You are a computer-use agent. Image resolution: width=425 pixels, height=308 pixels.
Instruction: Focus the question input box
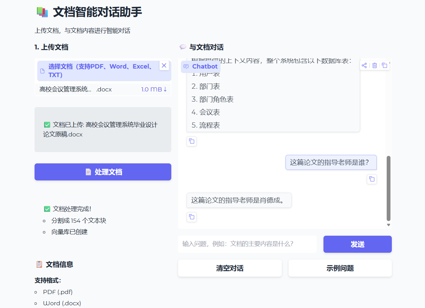click(x=247, y=244)
